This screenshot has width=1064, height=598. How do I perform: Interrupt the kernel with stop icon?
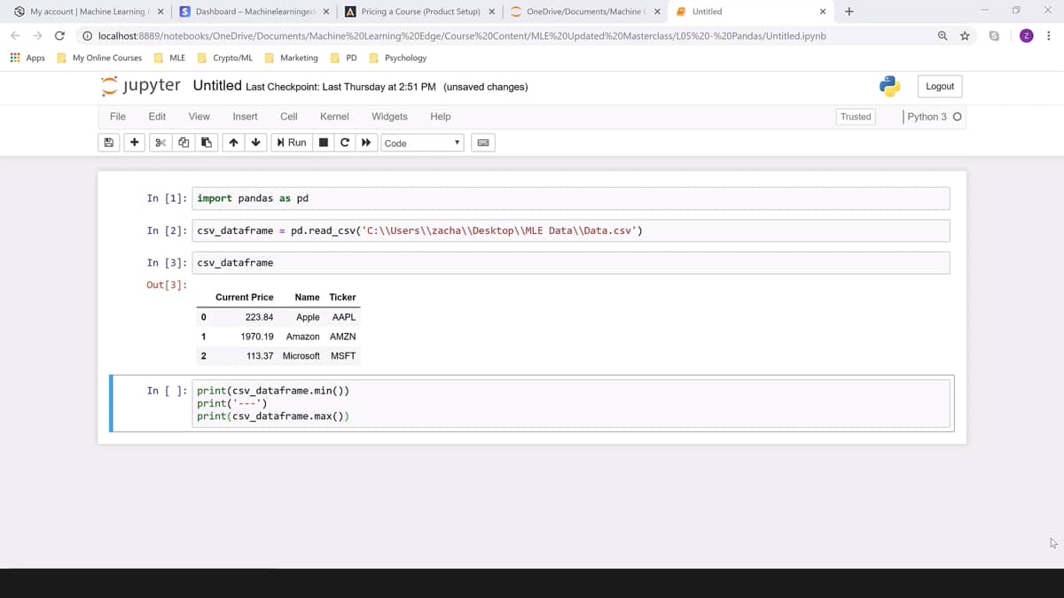point(324,143)
